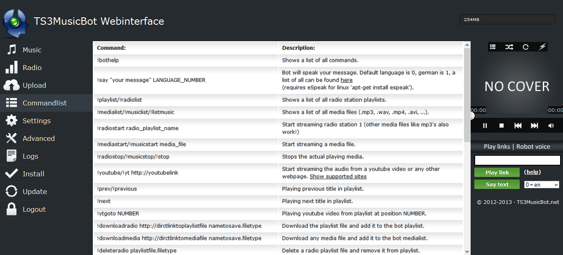563x255 pixels.
Task: Select the !mediastart/!musicstart media_file cell
Action: (x=186, y=144)
